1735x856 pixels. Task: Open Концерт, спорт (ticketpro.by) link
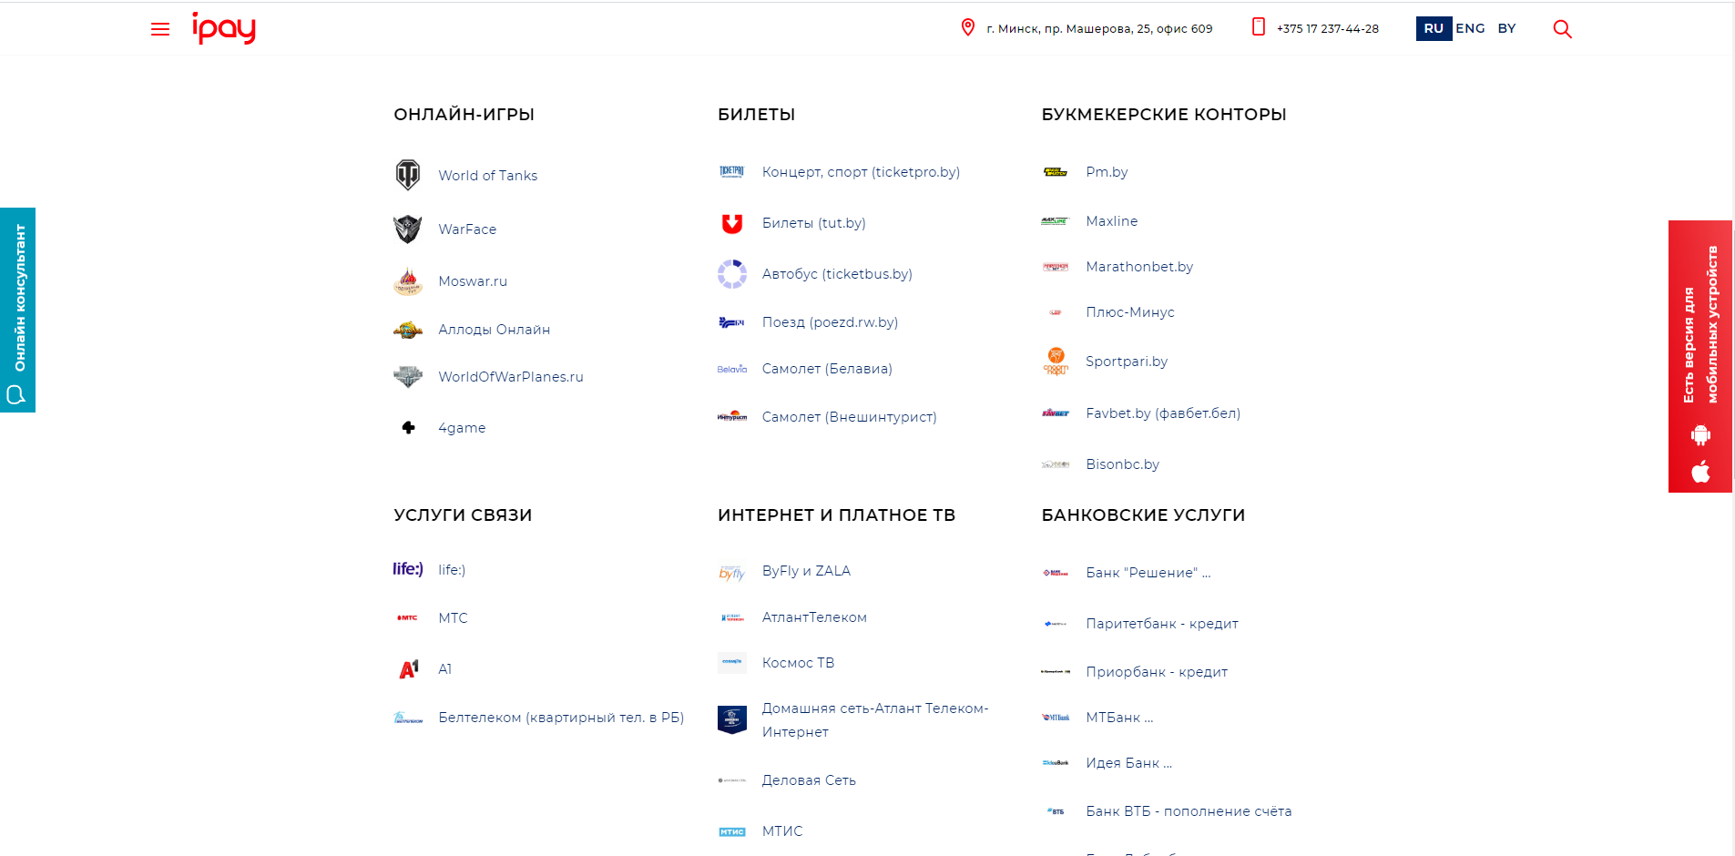[x=862, y=172]
